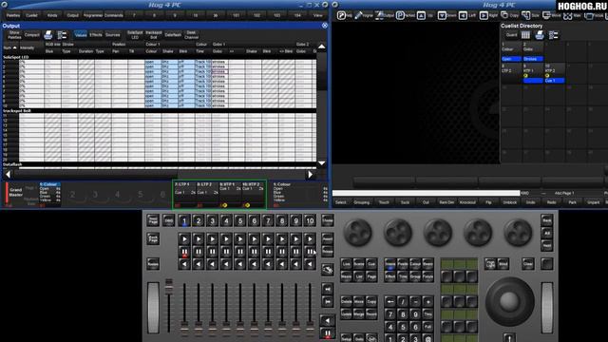Viewport: 608px width, 342px height.
Task: Click the console hand/assert icon button
Action: pos(328,270)
